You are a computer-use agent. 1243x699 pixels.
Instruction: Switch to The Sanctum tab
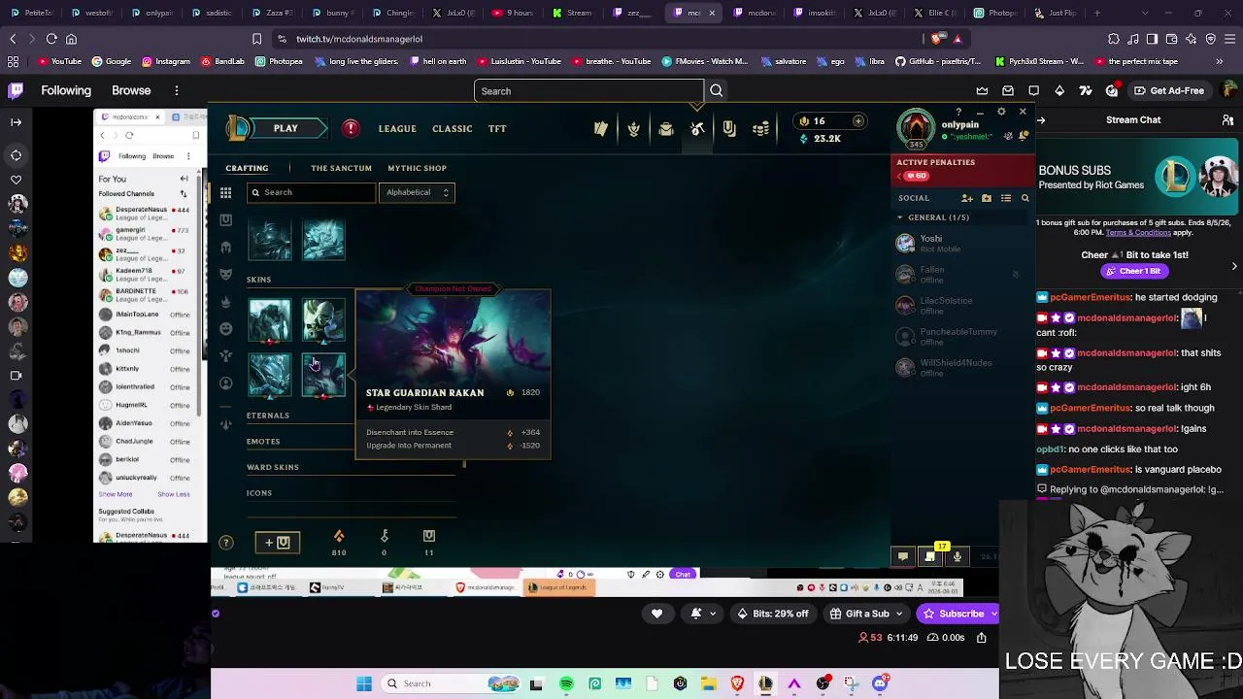pyautogui.click(x=341, y=168)
